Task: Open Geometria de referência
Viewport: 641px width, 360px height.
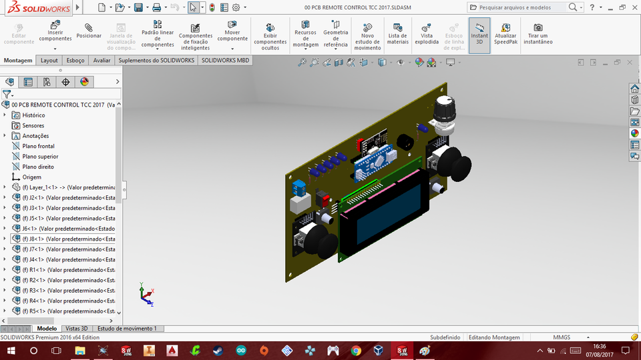Action: (x=336, y=33)
